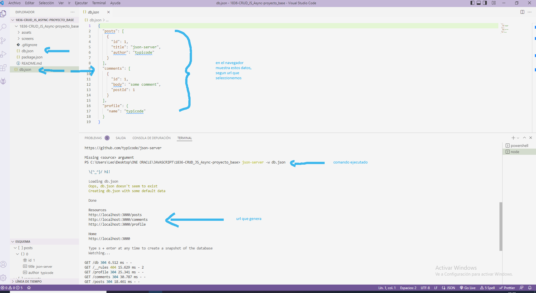Open 5 Spell checker status item
Screen dimensions: 536x293
tap(487, 288)
